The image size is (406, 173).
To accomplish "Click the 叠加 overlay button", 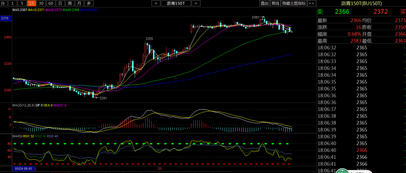I will click(264, 3).
